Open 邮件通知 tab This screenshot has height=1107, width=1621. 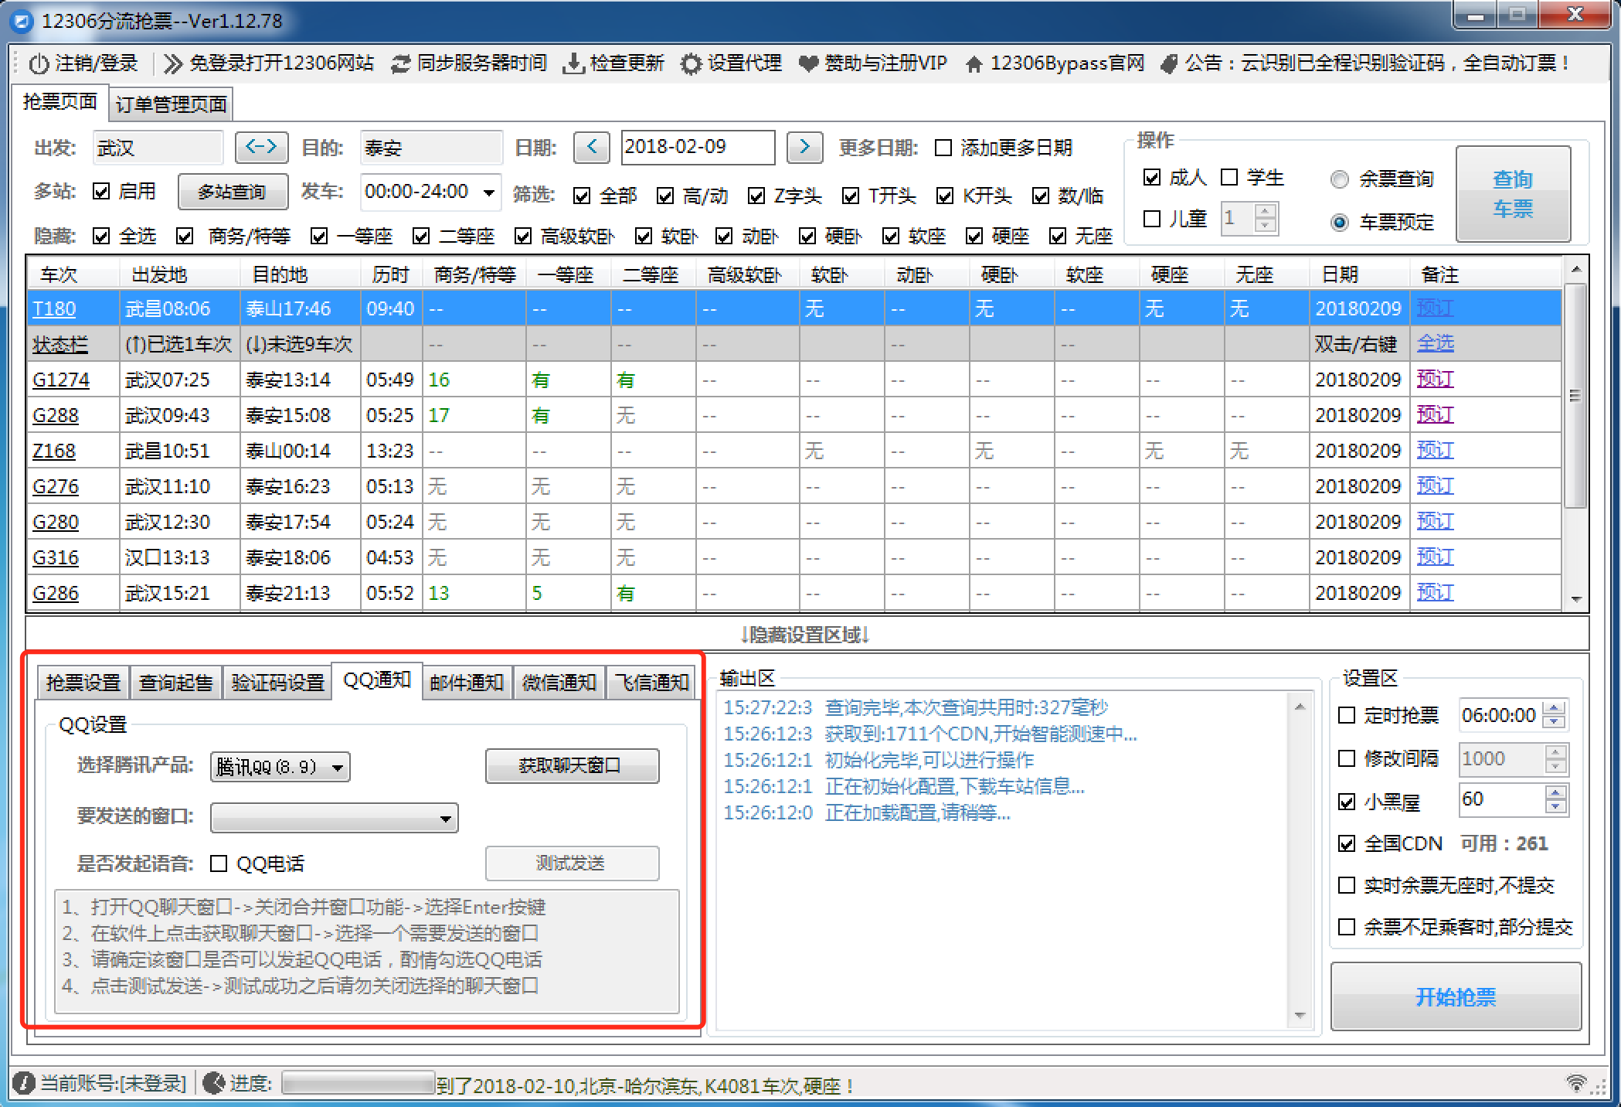click(467, 683)
